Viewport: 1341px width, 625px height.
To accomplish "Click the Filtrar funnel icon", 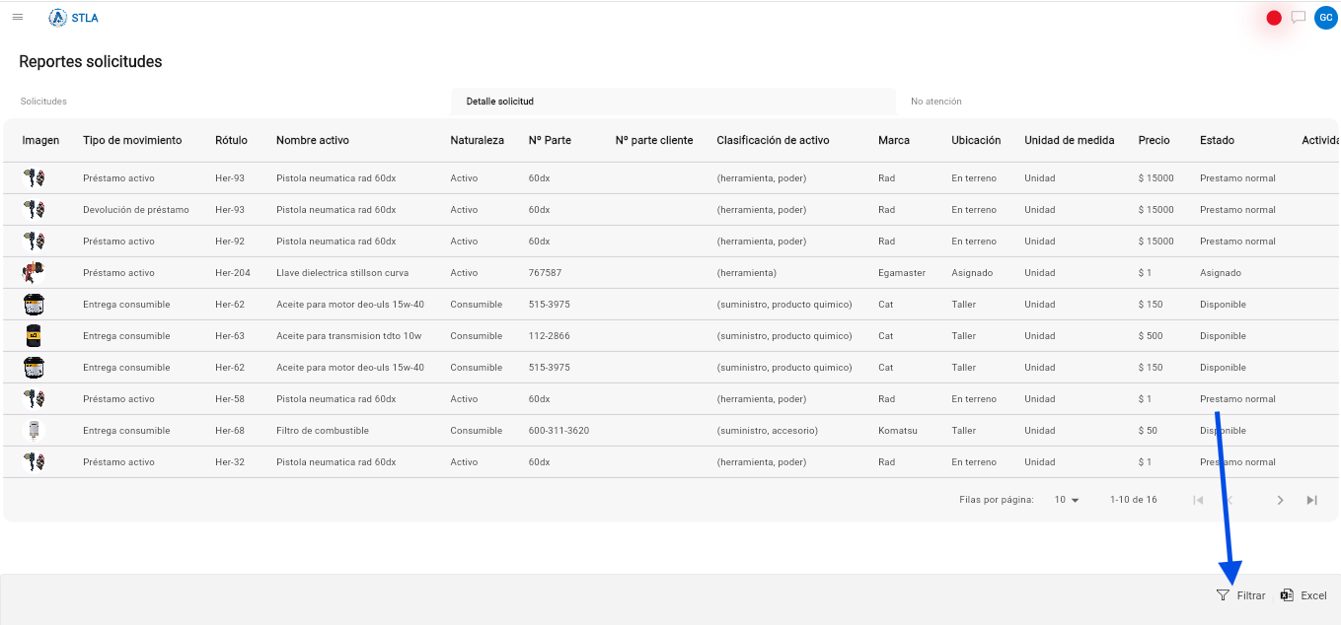I will (1223, 595).
